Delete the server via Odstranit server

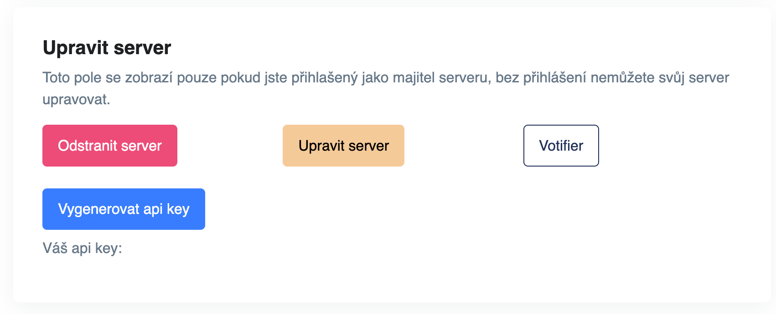(110, 146)
